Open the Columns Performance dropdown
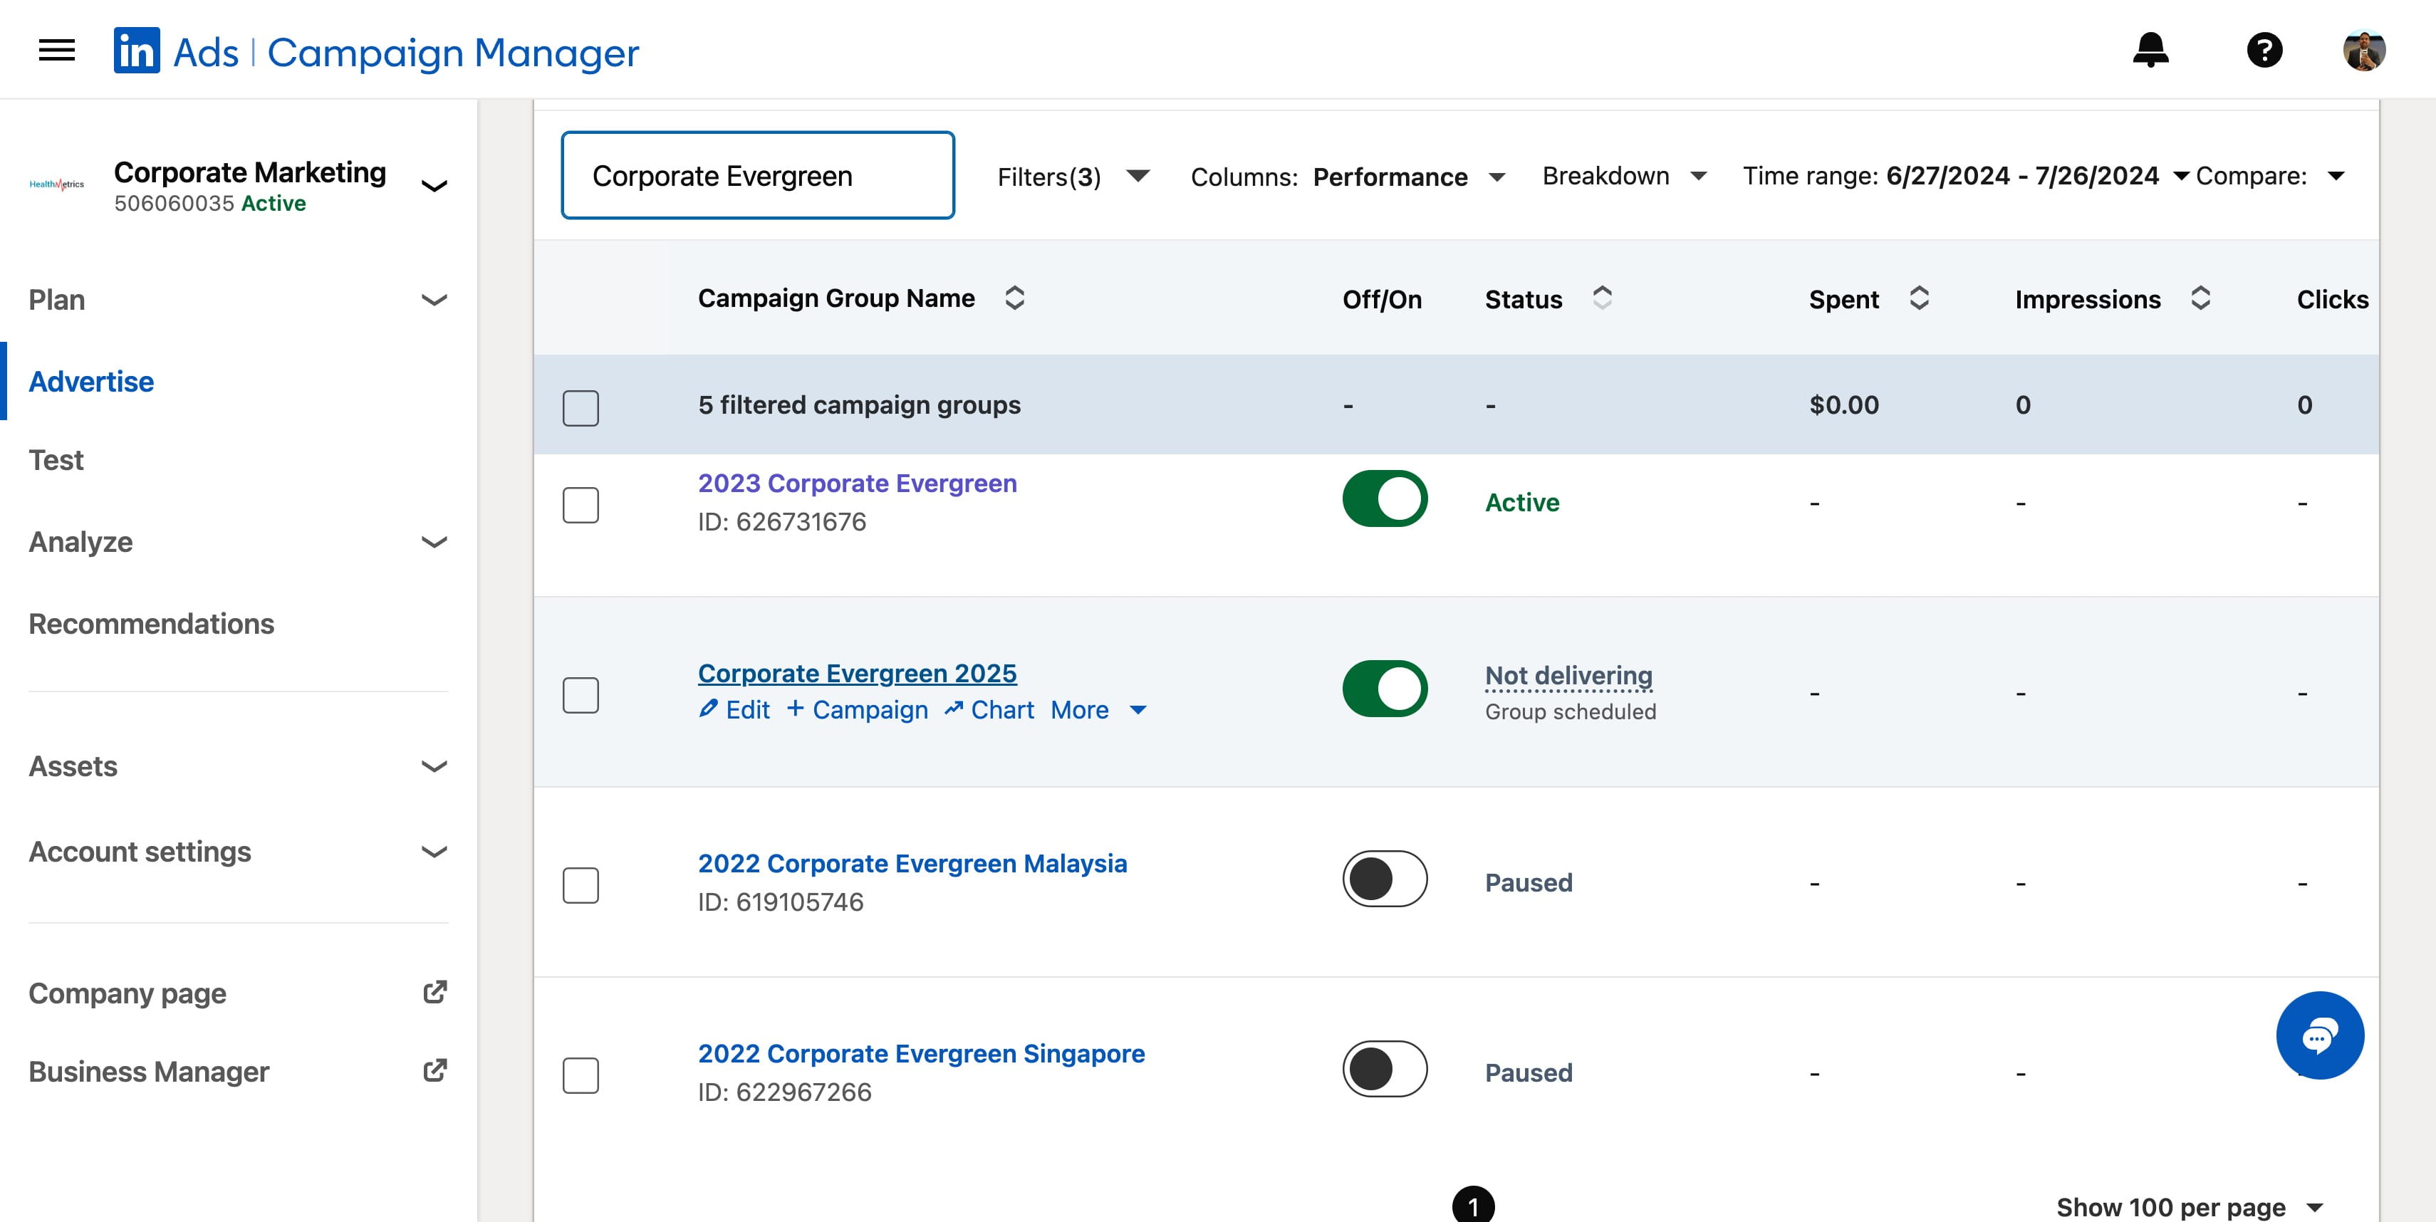This screenshot has width=2436, height=1222. coord(1348,177)
